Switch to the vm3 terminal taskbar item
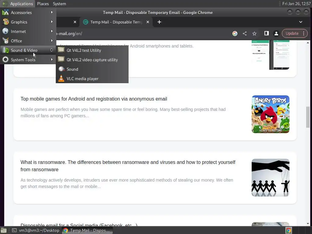The image size is (312, 234). pyautogui.click(x=36, y=230)
